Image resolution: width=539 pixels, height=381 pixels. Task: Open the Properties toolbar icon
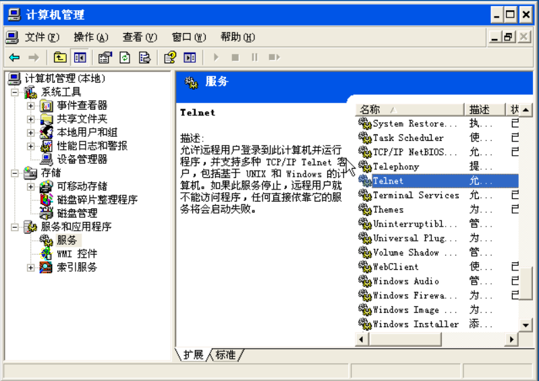105,57
